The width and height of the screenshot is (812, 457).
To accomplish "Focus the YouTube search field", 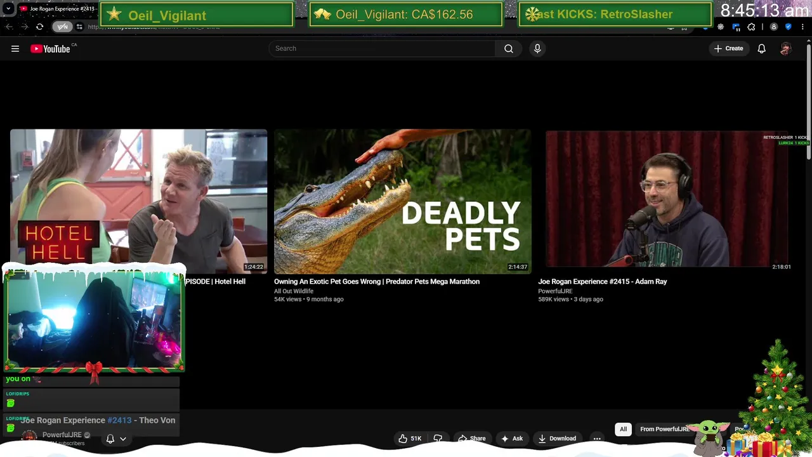I will tap(382, 48).
